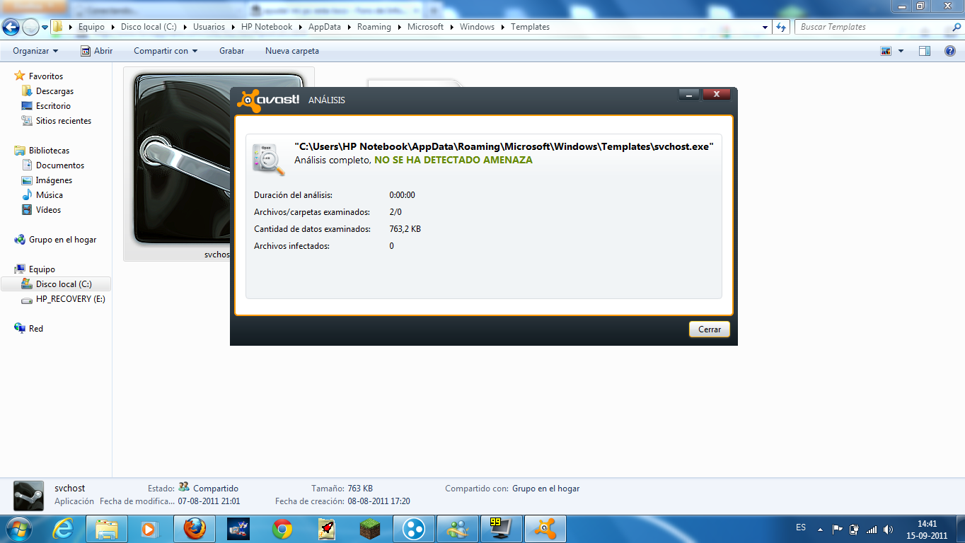Select Disco local (C:) in the navigation pane
The height and width of the screenshot is (543, 965).
[x=64, y=284]
